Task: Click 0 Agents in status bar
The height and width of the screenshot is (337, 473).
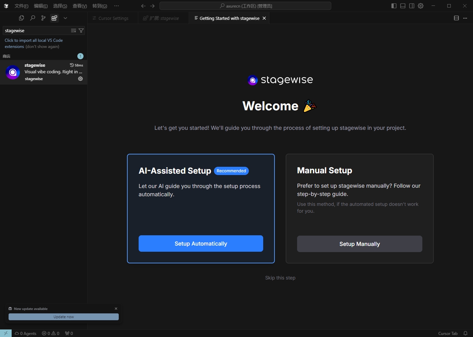Action: point(26,333)
